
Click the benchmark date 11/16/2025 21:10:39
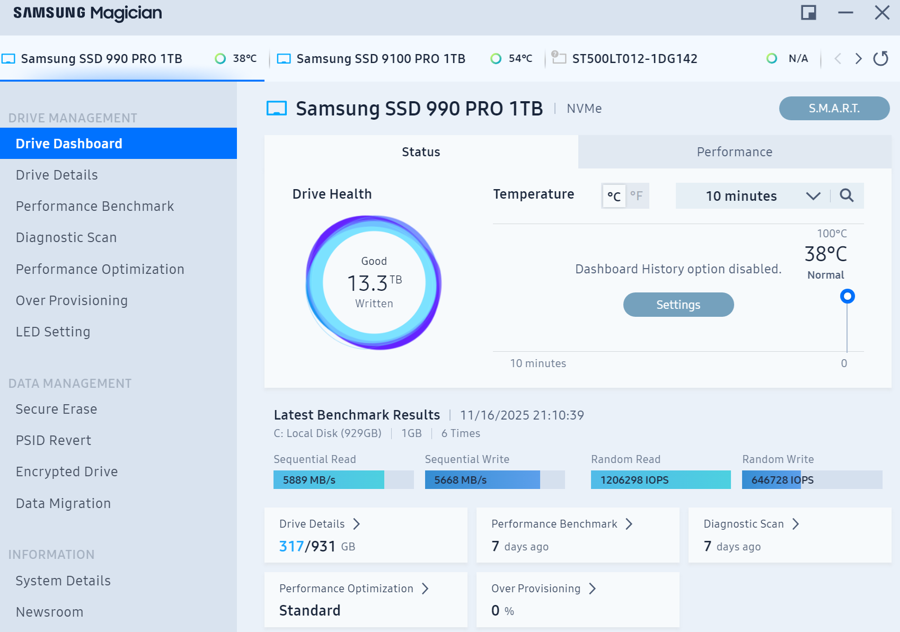(x=522, y=415)
